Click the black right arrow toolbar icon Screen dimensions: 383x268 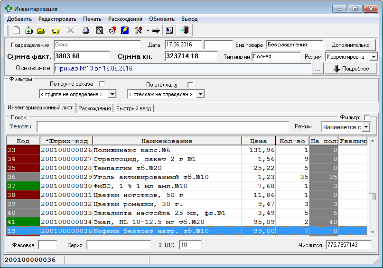click(x=156, y=31)
